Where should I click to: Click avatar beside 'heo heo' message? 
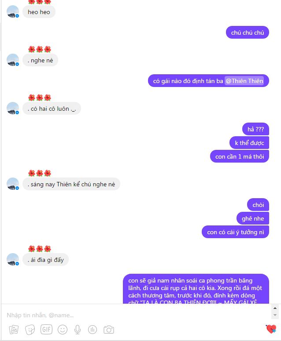(x=13, y=11)
